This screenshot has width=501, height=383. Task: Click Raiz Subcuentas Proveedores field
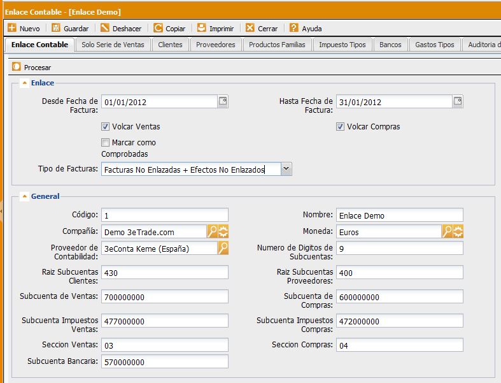coord(400,272)
